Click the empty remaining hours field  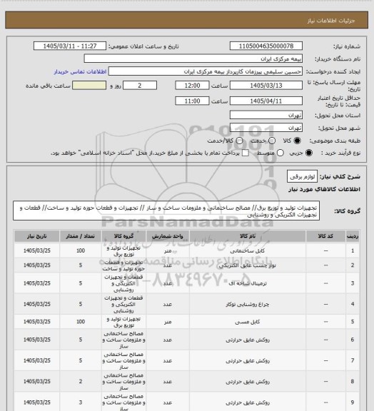89,86
